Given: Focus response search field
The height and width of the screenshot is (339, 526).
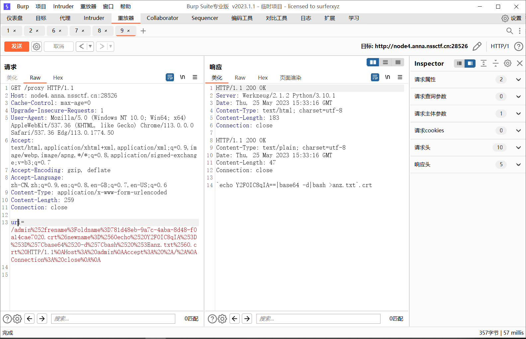Looking at the screenshot, I should [318, 319].
